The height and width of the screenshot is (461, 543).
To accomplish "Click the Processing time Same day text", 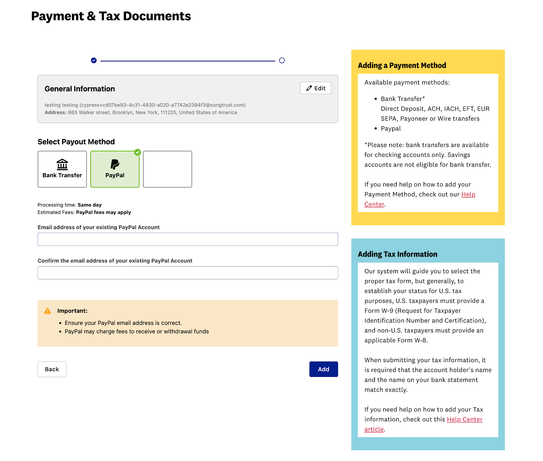I will (x=70, y=205).
